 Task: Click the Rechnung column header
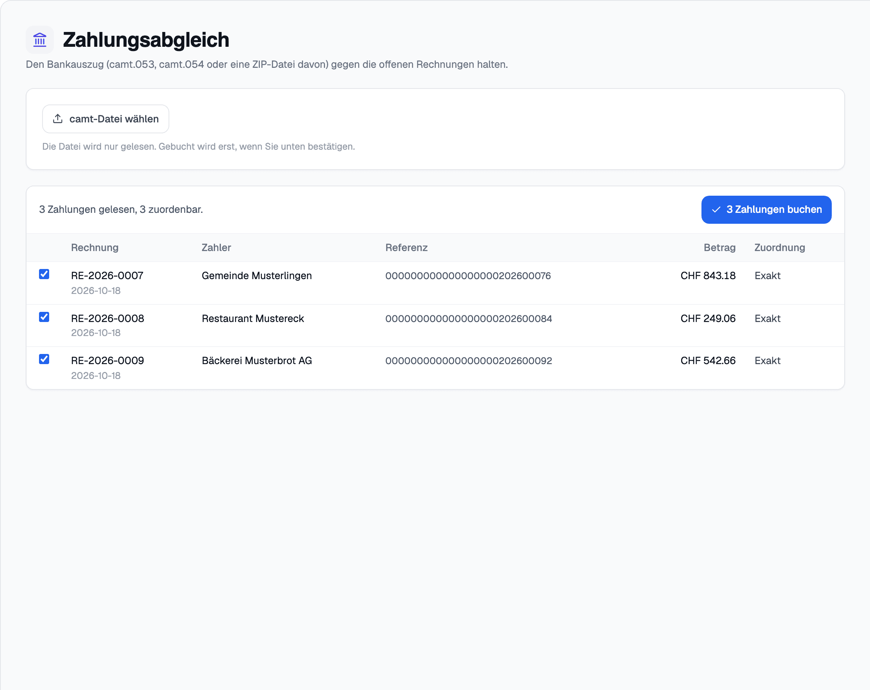tap(95, 248)
